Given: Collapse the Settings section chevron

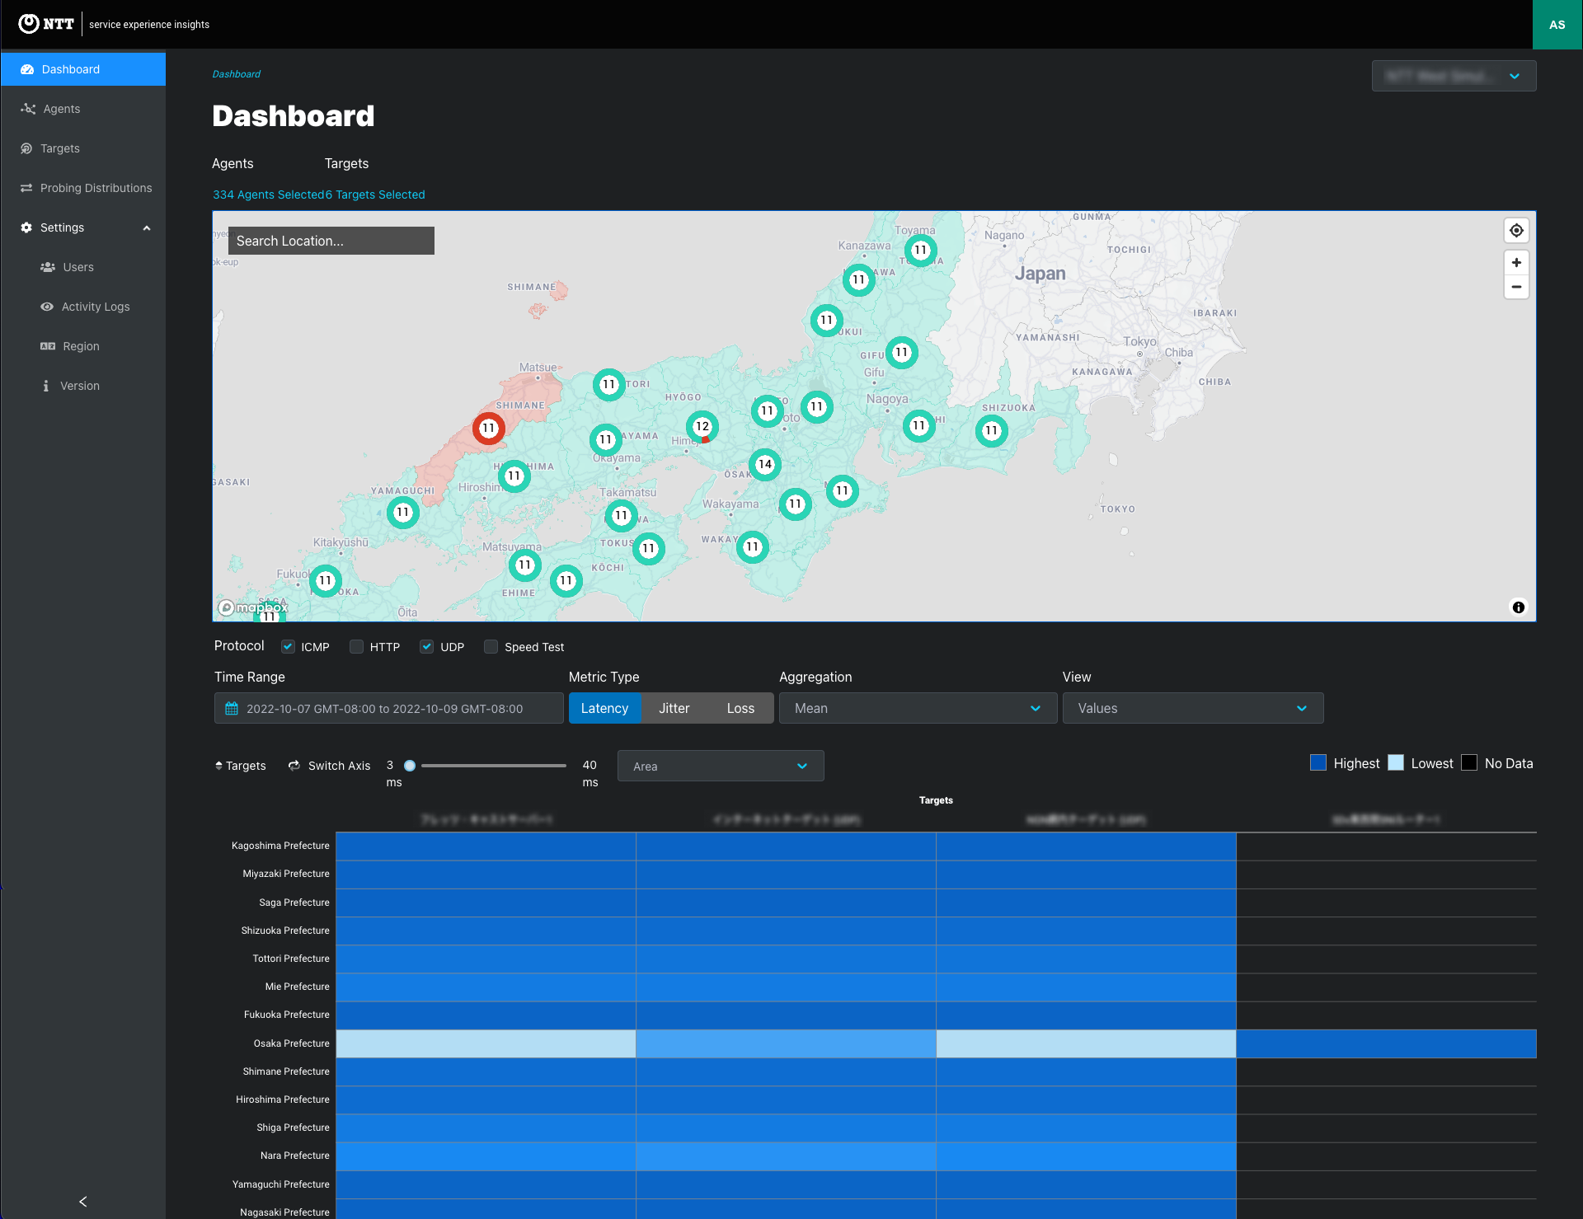Looking at the screenshot, I should pyautogui.click(x=147, y=228).
